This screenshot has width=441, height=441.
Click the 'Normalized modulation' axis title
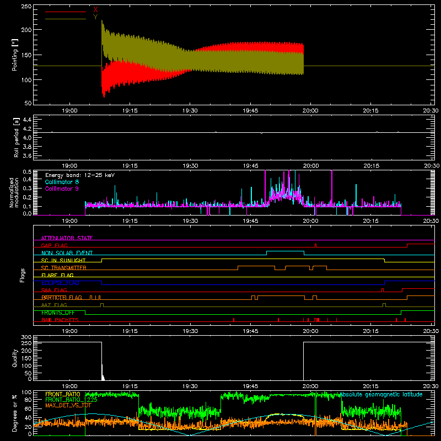click(x=14, y=192)
